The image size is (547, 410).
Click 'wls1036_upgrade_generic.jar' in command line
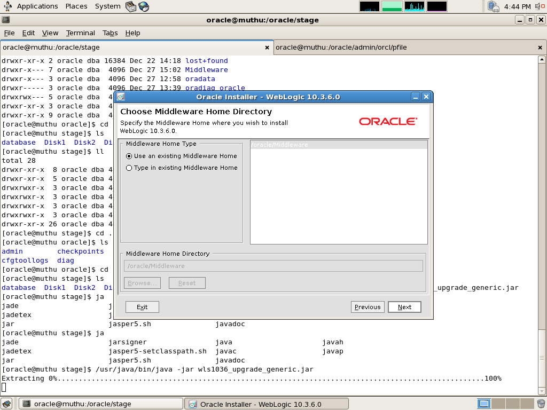pyautogui.click(x=256, y=369)
